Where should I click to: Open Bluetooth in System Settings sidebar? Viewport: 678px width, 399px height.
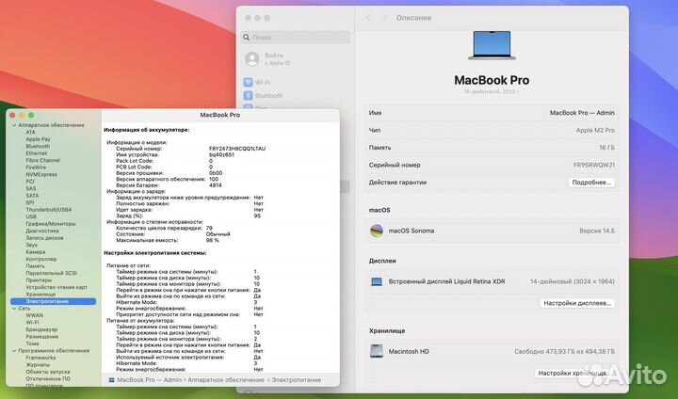(263, 96)
